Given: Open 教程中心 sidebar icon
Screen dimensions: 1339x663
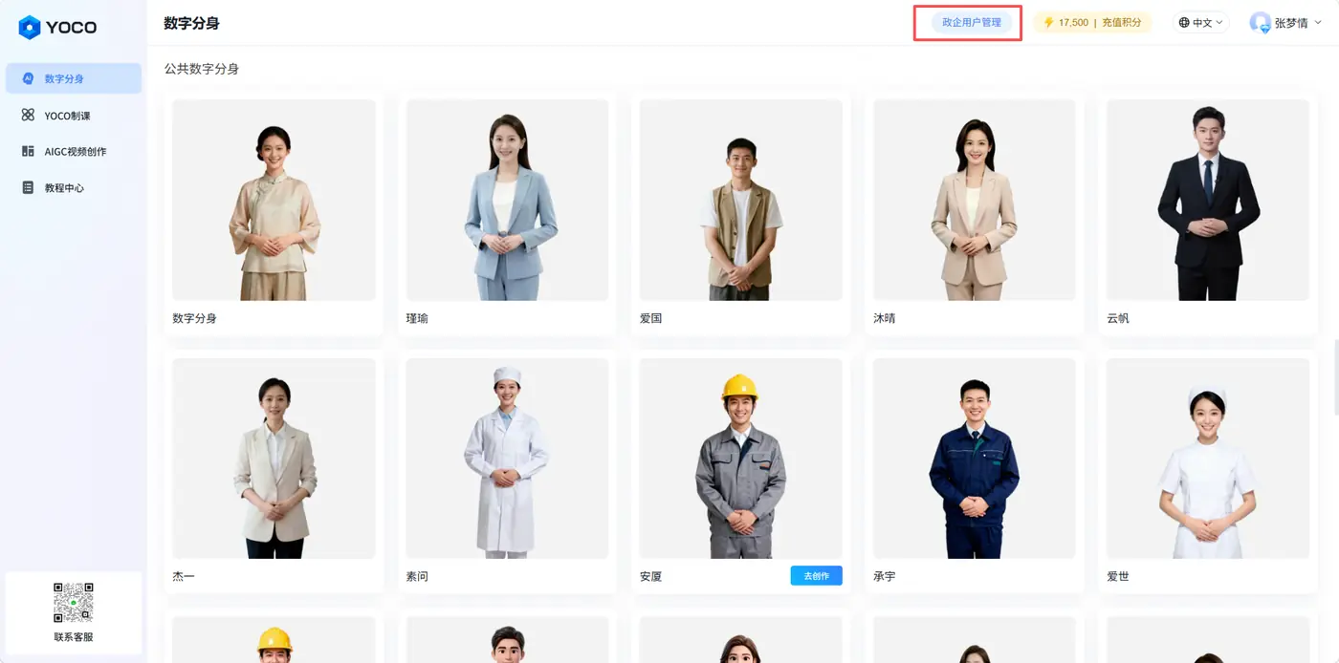Looking at the screenshot, I should click(x=28, y=187).
